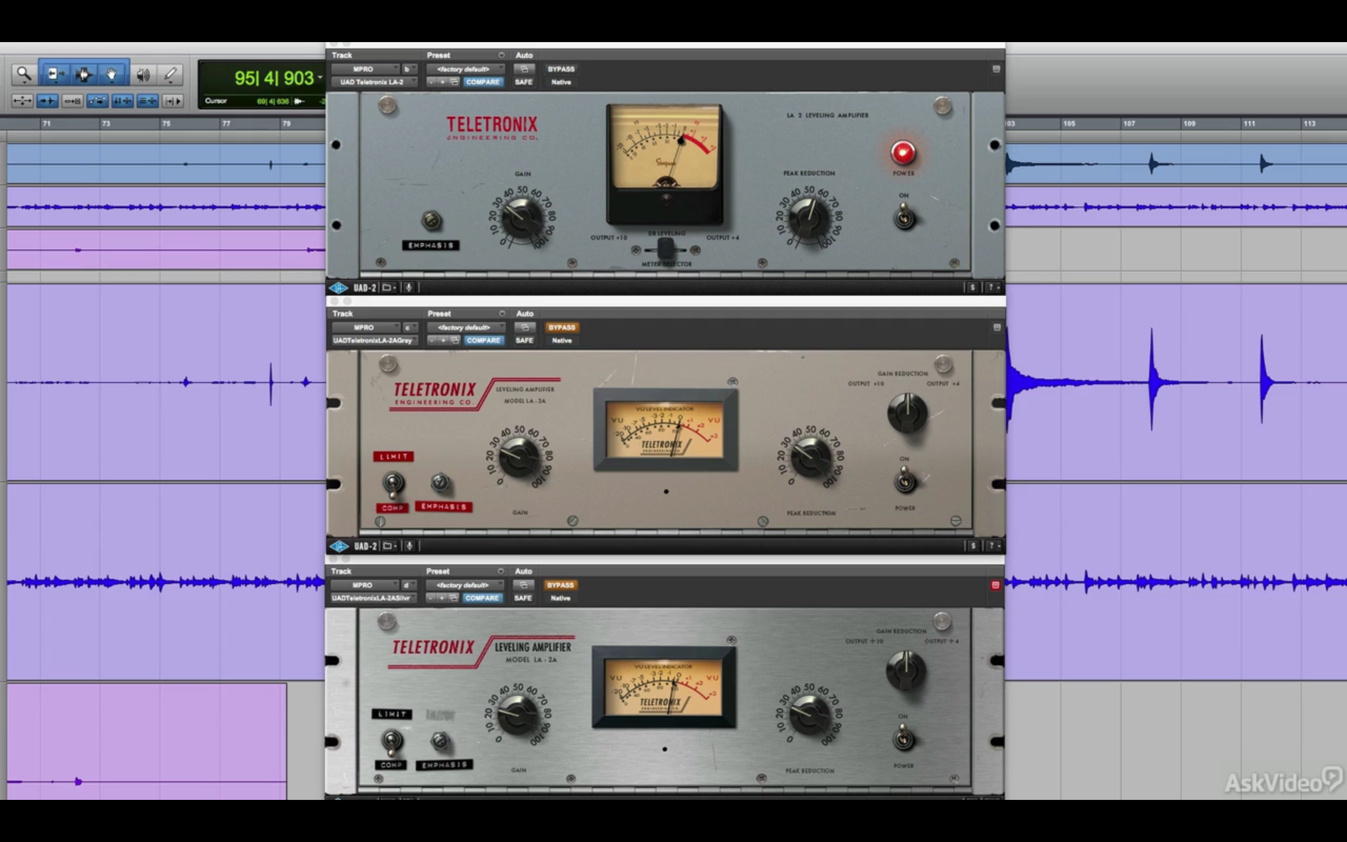The image size is (1347, 842).
Task: Open Preset menu circle in LA-2A Gray window
Action: (501, 314)
